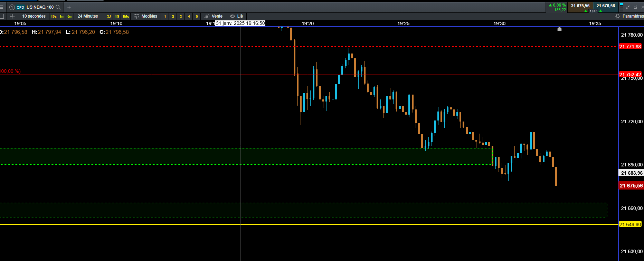Expand the 10 secondes interval dropdown
Viewport: 644px width, 261px height.
point(34,16)
